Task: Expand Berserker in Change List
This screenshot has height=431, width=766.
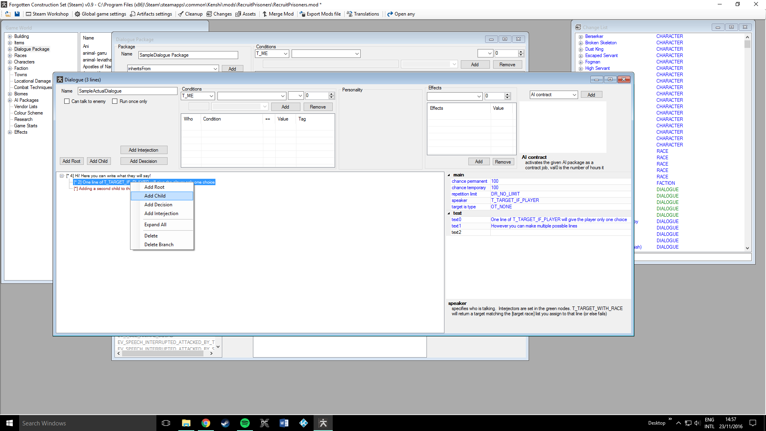Action: point(581,37)
